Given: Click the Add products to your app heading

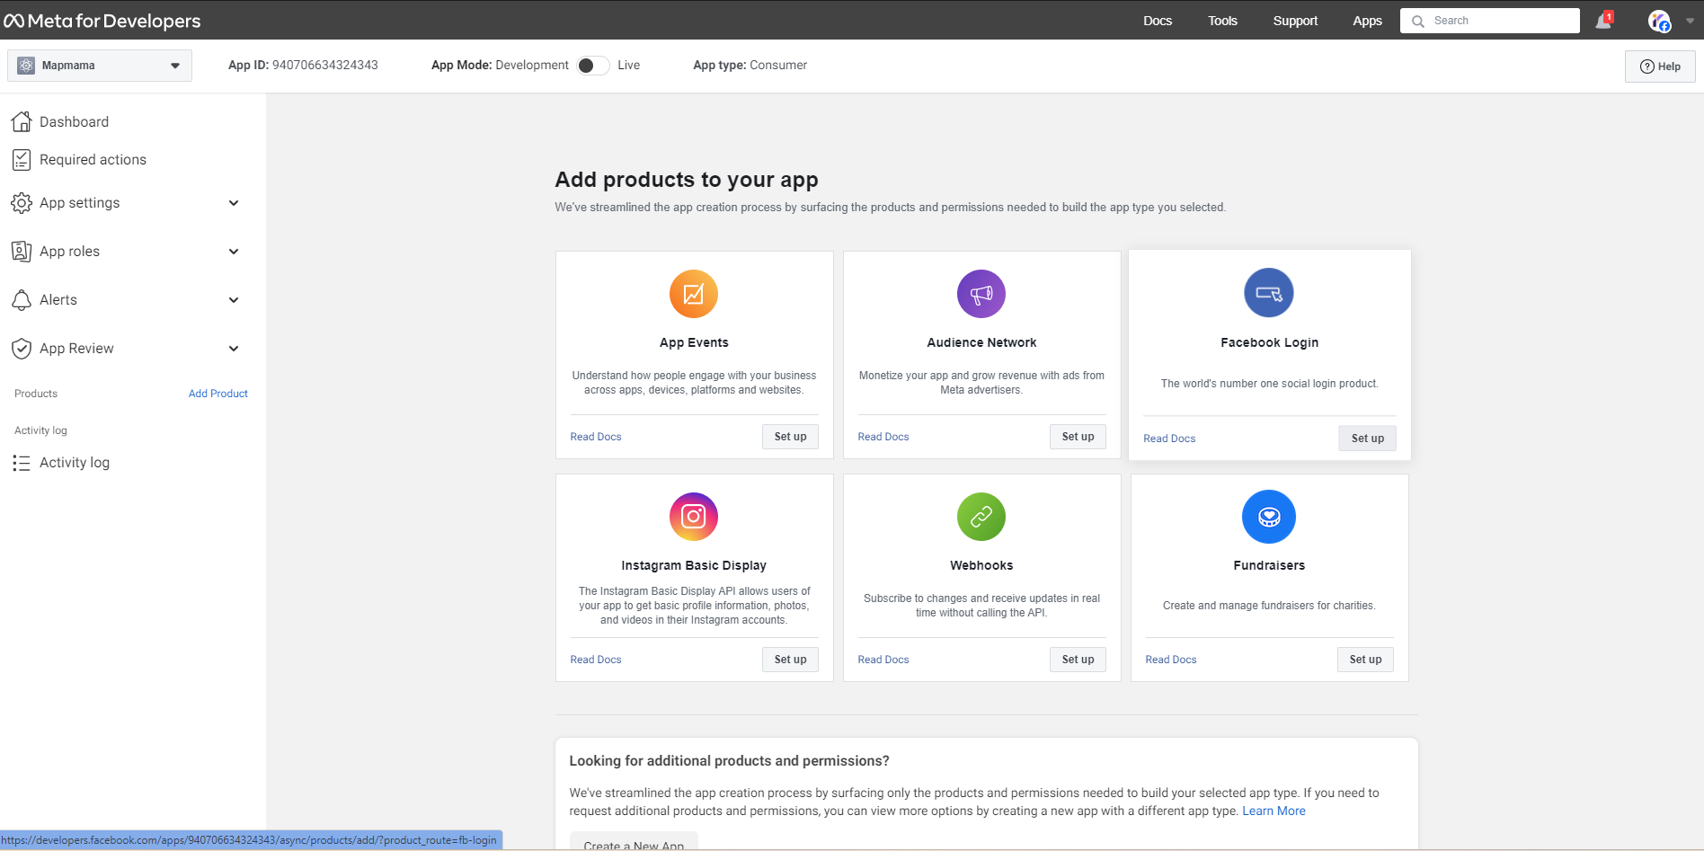Looking at the screenshot, I should coord(687,180).
